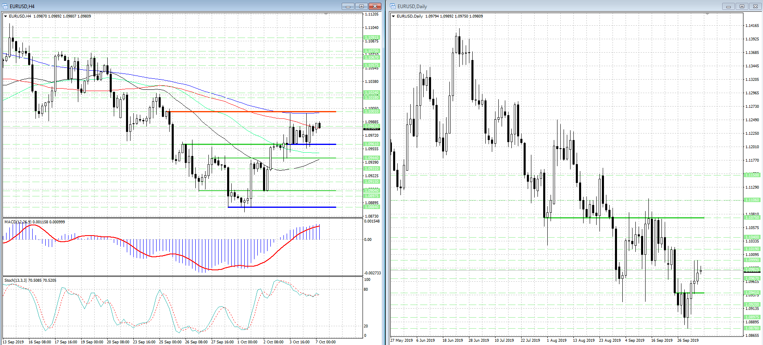Viewport: 763px width, 345px height.
Task: Select the orange horizontal line at 1.10010
Action: pos(245,111)
